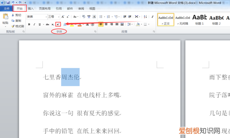Image resolution: width=230 pixels, height=138 pixels.
Task: Click Cut (剪切) in clipboard group
Action: (16, 15)
